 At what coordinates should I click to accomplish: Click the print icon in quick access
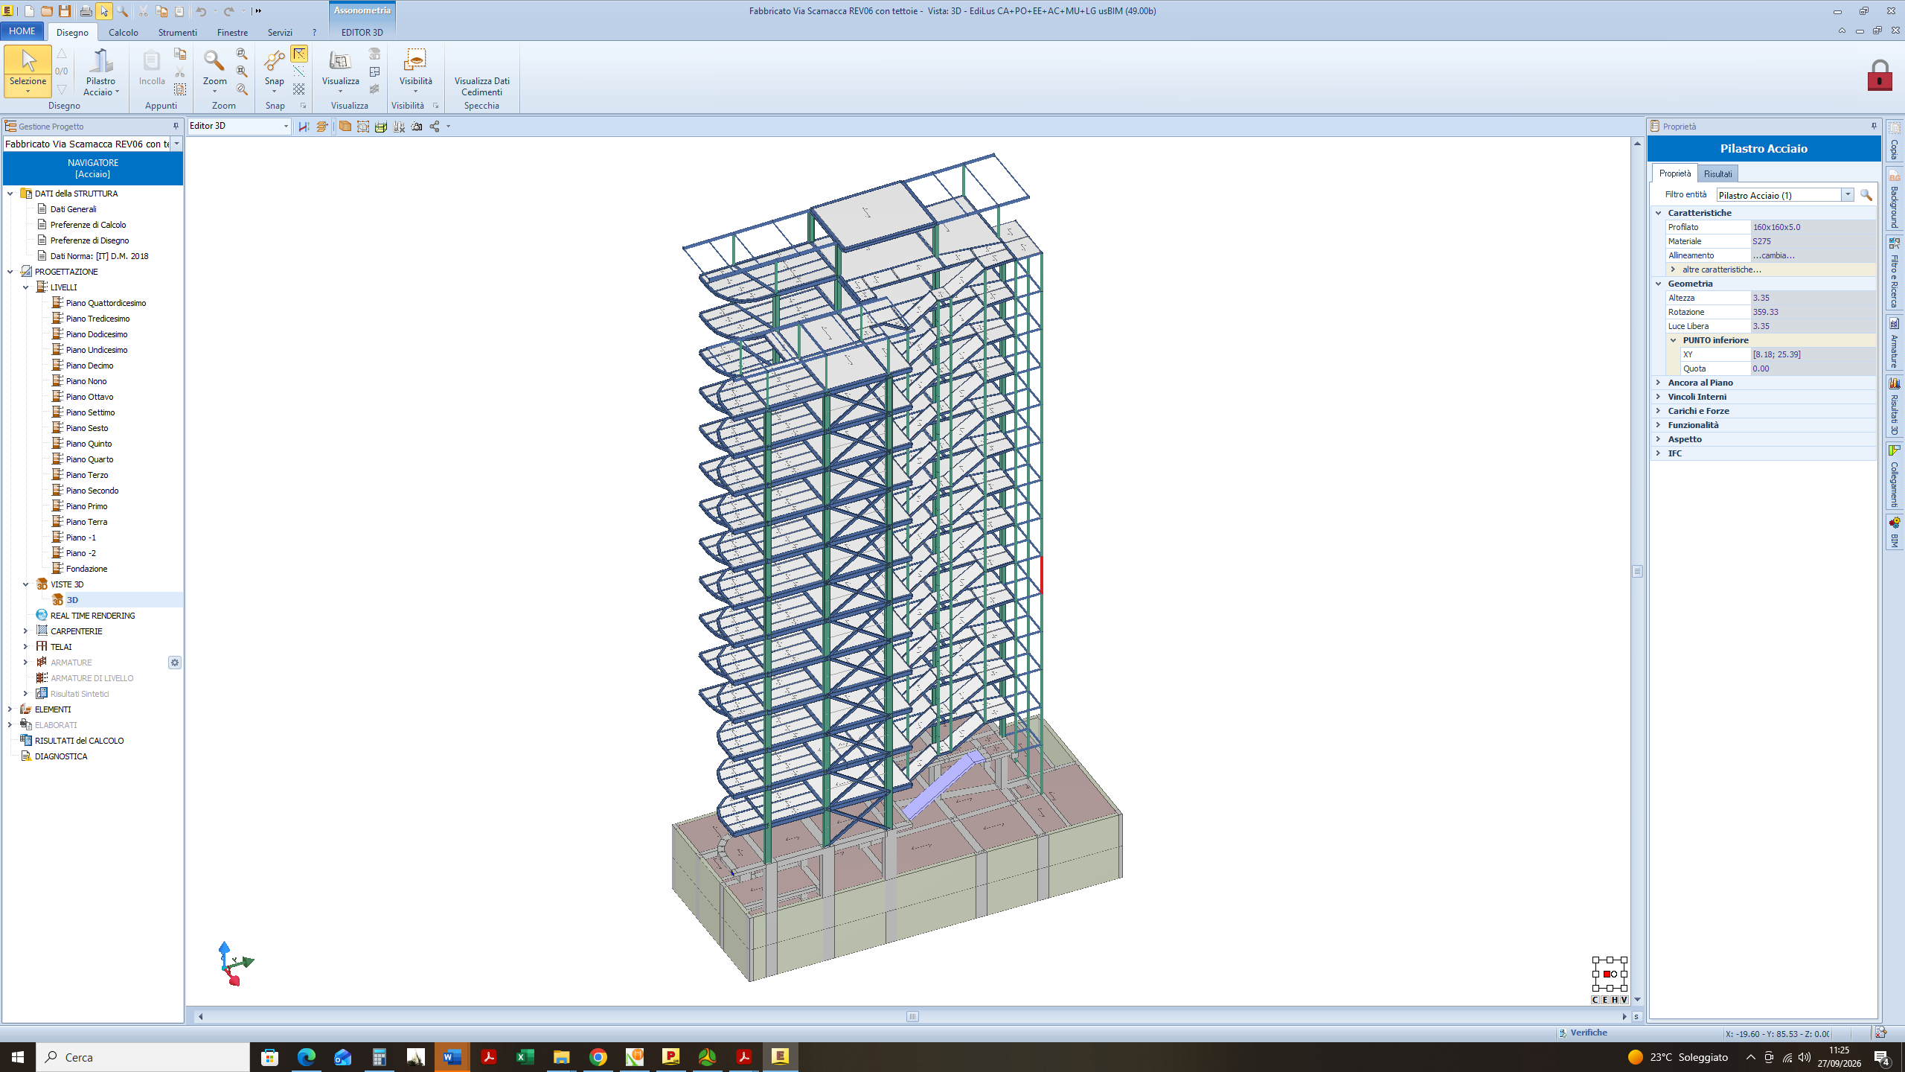coord(86,11)
